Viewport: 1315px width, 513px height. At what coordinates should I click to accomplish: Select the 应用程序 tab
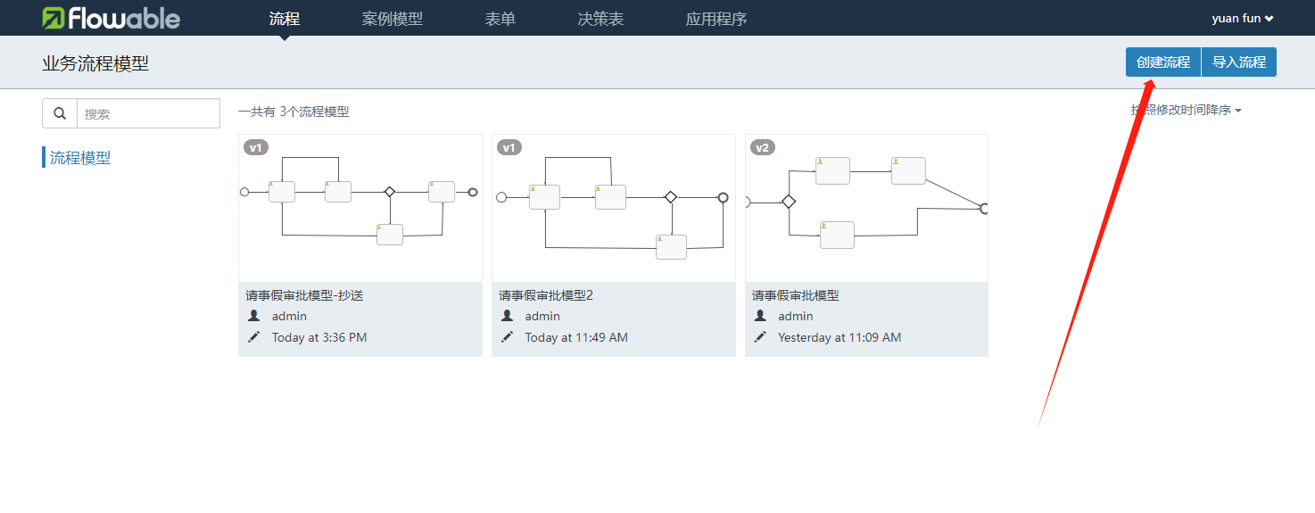tap(716, 19)
